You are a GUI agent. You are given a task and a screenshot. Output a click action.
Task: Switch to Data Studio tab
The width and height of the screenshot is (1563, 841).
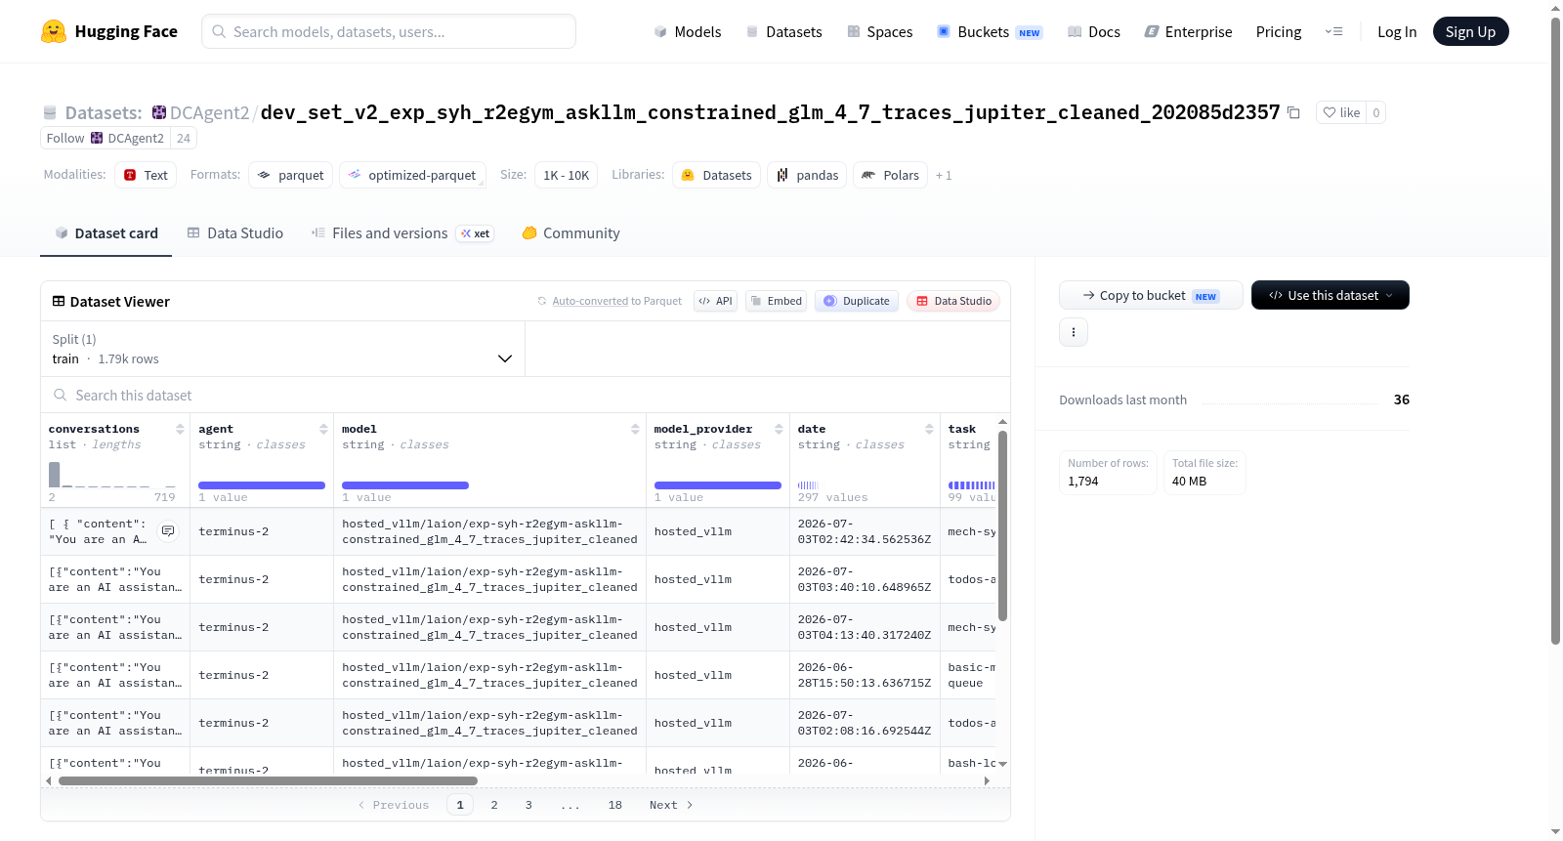click(x=234, y=233)
